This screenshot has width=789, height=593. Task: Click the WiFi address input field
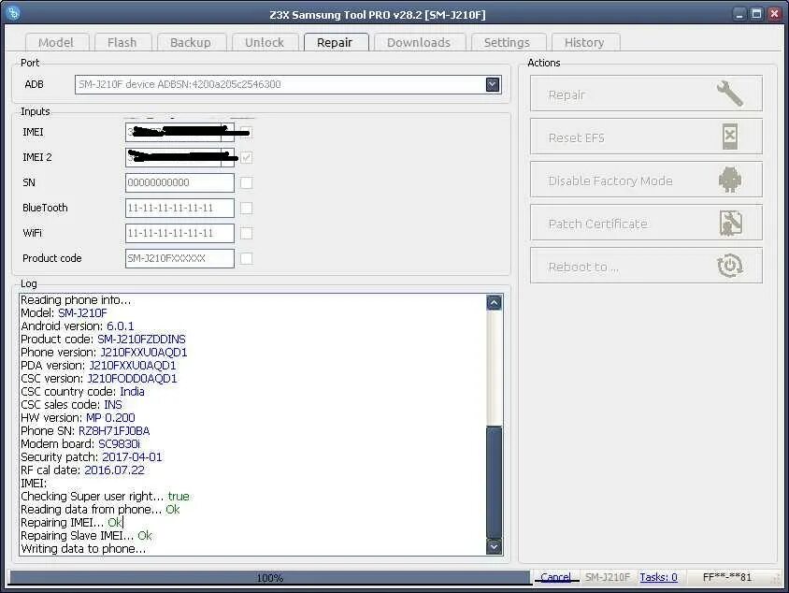point(179,233)
